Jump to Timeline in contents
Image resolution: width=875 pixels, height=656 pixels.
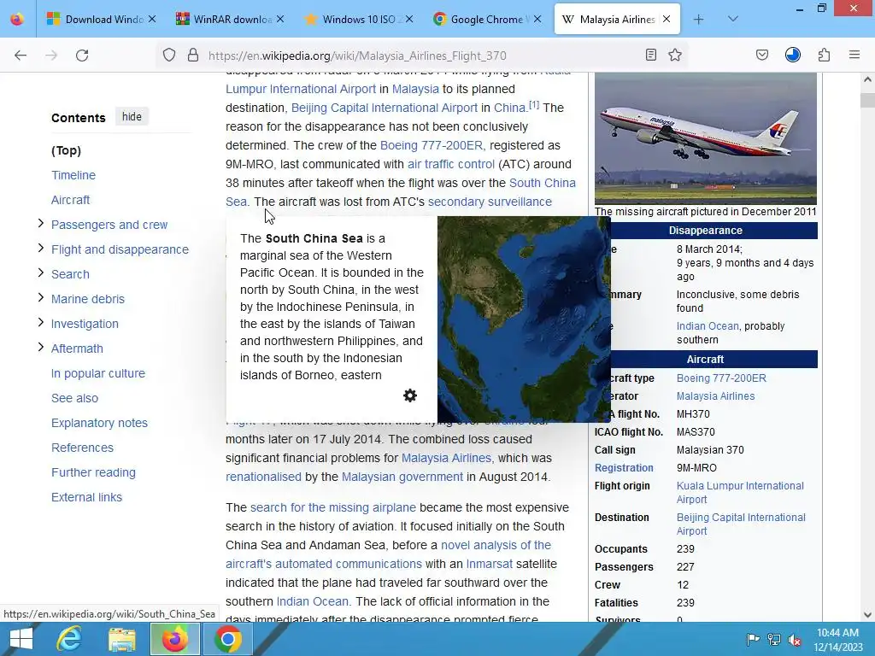(x=73, y=175)
